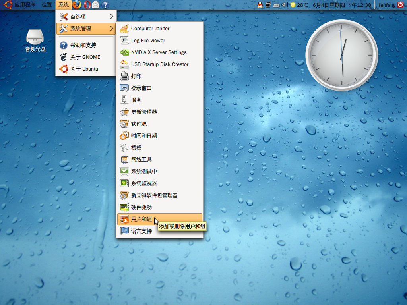This screenshot has height=305, width=407.
Task: Launch the Opera browser from the panel
Action: pyautogui.click(x=87, y=5)
